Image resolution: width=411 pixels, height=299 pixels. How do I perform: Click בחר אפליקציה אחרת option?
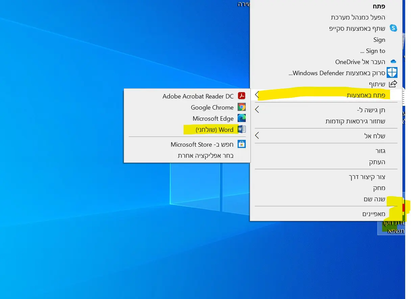coord(205,155)
